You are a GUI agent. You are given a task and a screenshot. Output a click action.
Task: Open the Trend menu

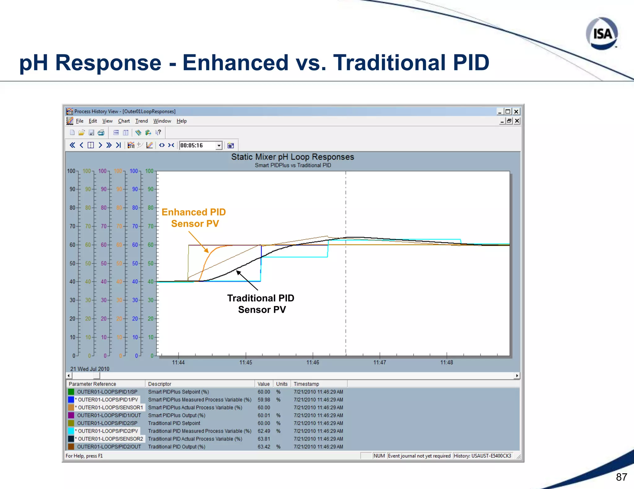click(x=141, y=121)
